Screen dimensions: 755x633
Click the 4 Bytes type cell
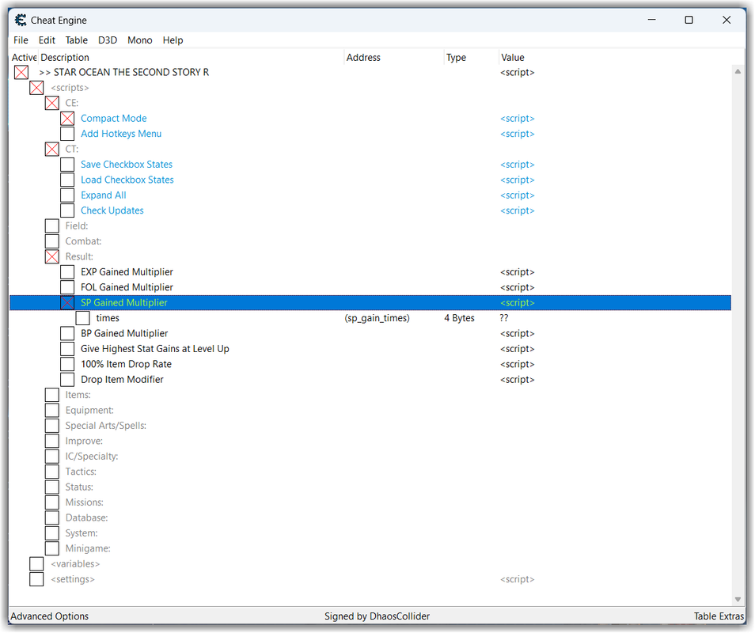459,318
